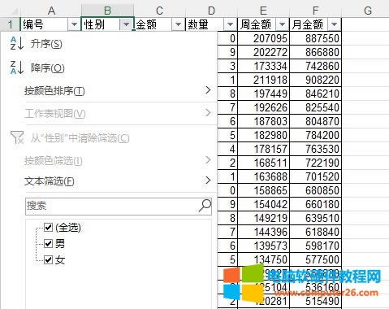The height and width of the screenshot is (309, 389).
Task: Toggle the (全选) checkbox
Action: click(x=48, y=227)
